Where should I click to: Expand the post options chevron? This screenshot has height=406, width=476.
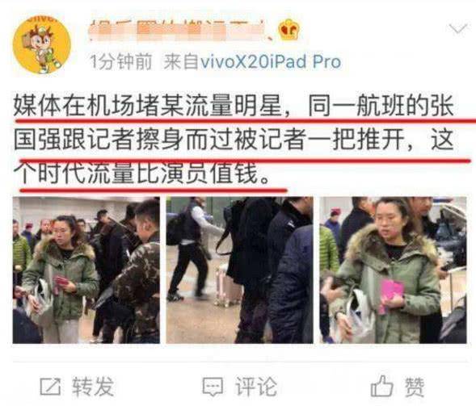click(458, 29)
